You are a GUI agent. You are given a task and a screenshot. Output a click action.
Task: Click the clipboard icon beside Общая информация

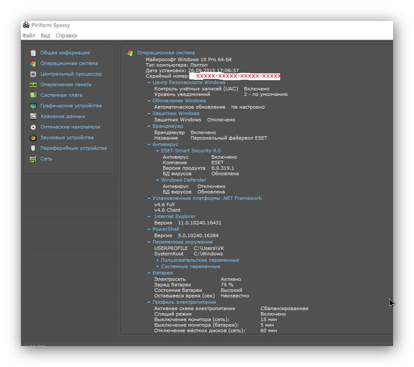[x=33, y=53]
